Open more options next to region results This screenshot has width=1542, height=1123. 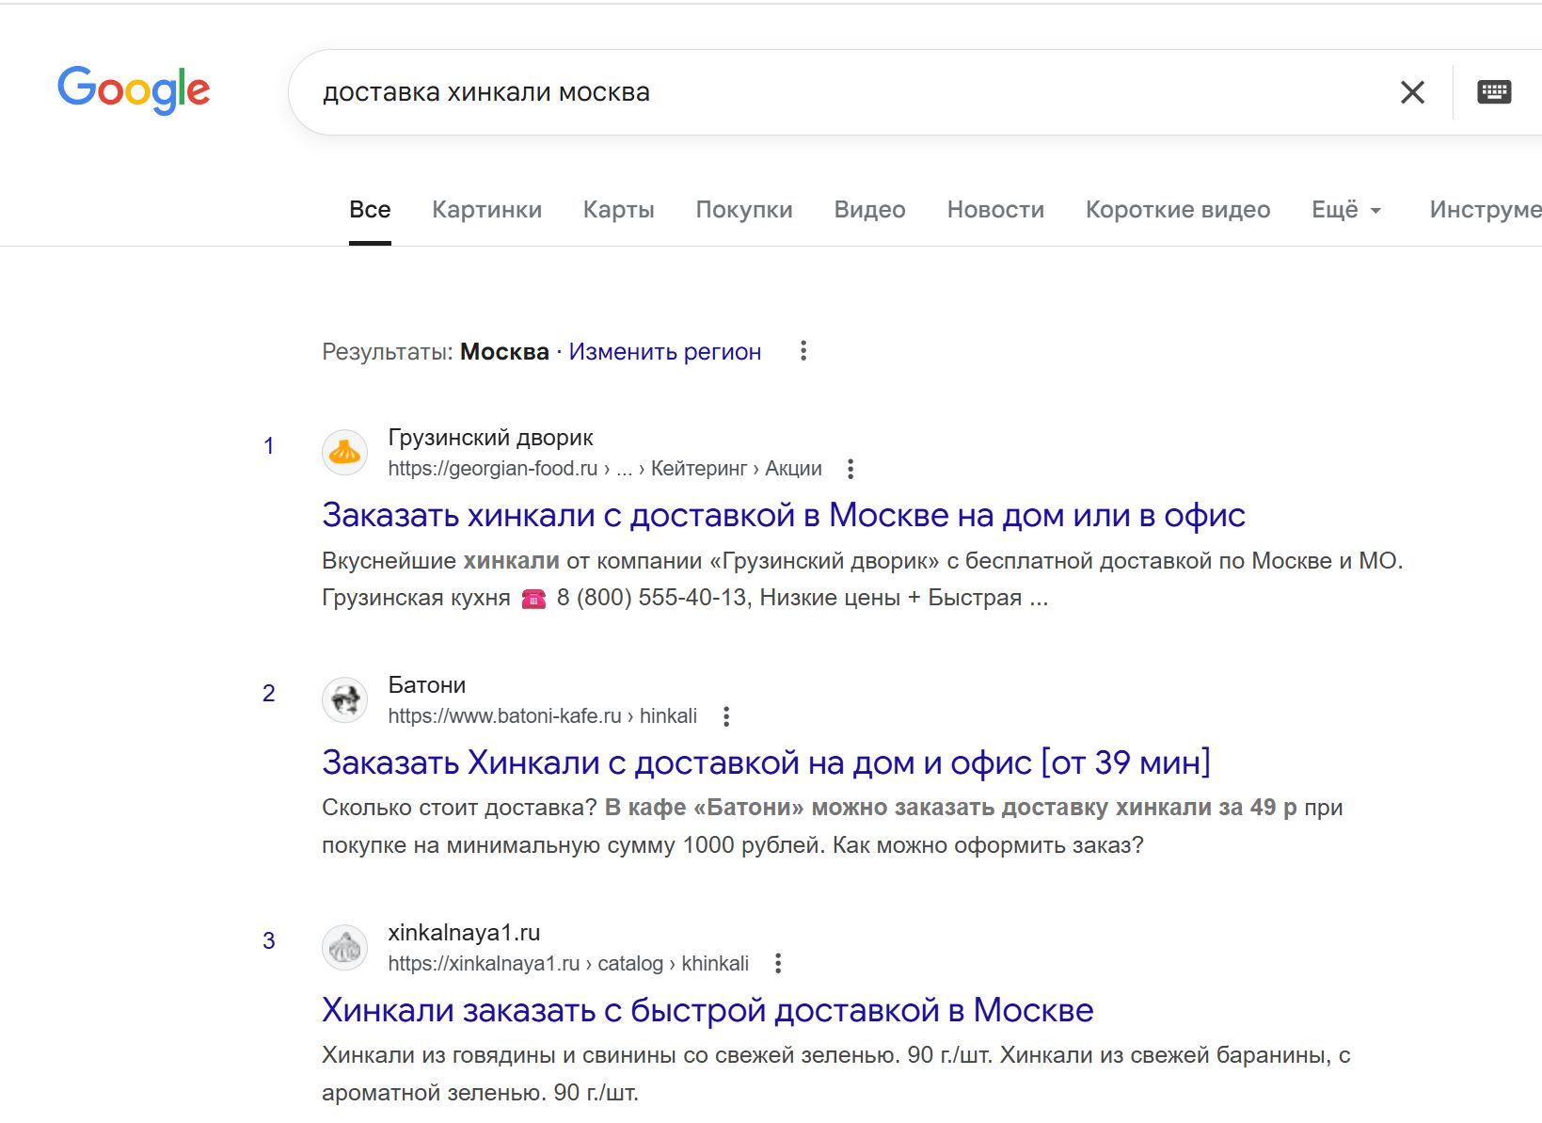point(803,351)
